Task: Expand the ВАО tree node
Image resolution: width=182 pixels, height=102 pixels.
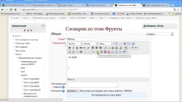Action: (19, 68)
